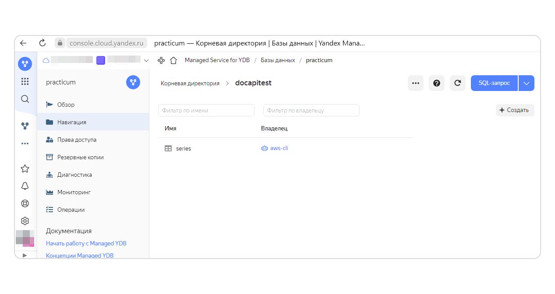555x294 pixels.
Task: Click the browser address bar URL
Action: click(106, 43)
